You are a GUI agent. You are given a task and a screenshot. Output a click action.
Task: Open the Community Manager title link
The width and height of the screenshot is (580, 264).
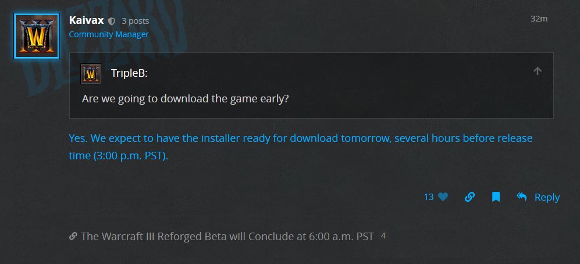[x=109, y=34]
